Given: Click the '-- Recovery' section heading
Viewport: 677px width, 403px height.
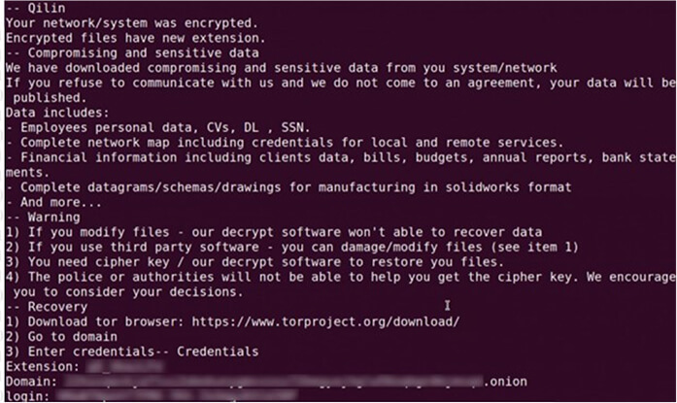Looking at the screenshot, I should 47,307.
